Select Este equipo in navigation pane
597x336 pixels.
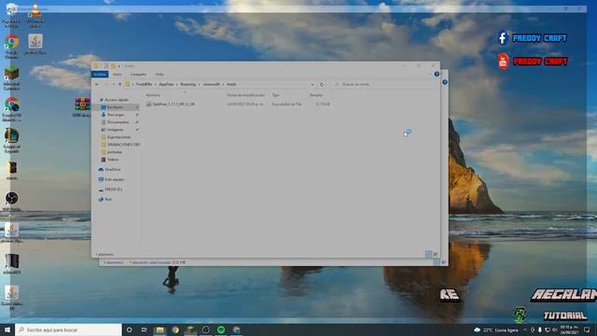(x=114, y=179)
